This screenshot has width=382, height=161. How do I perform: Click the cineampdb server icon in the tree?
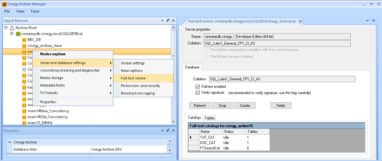click(x=18, y=34)
